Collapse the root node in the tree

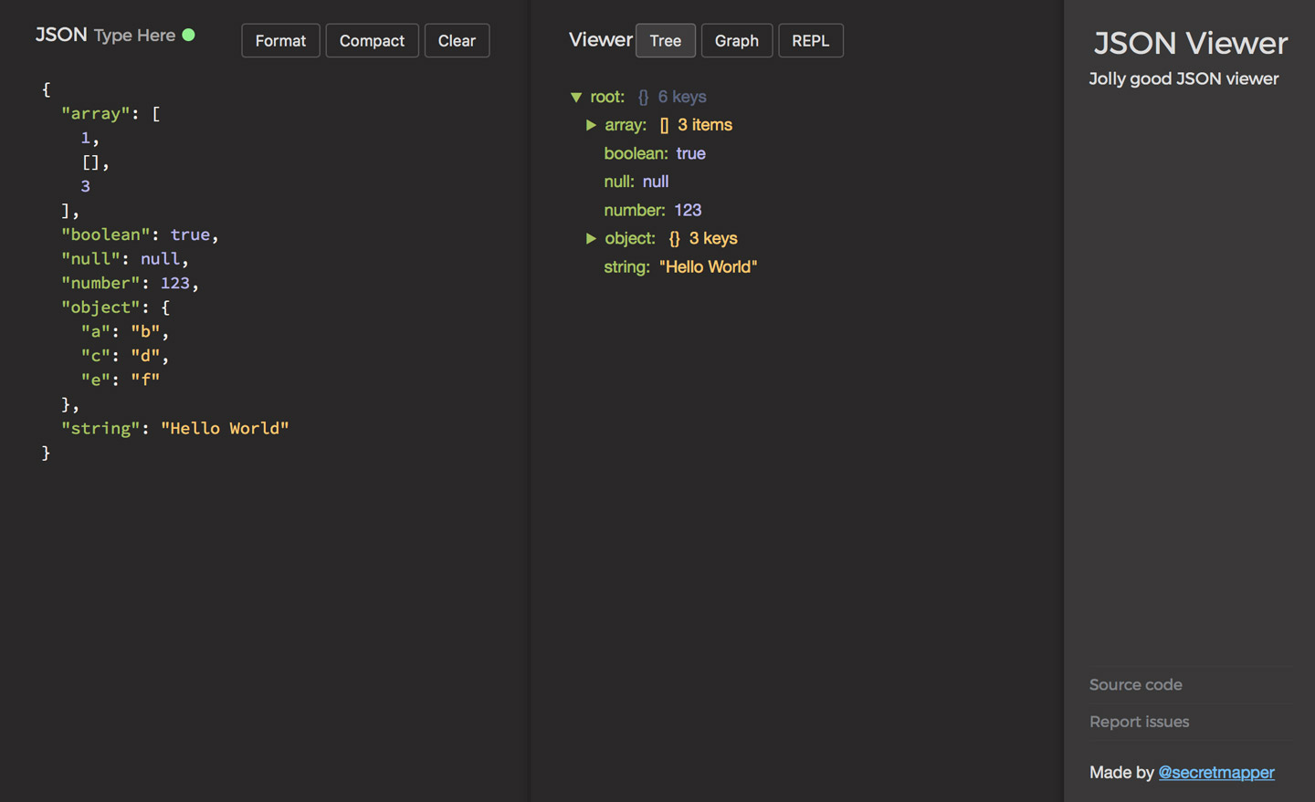pos(576,96)
